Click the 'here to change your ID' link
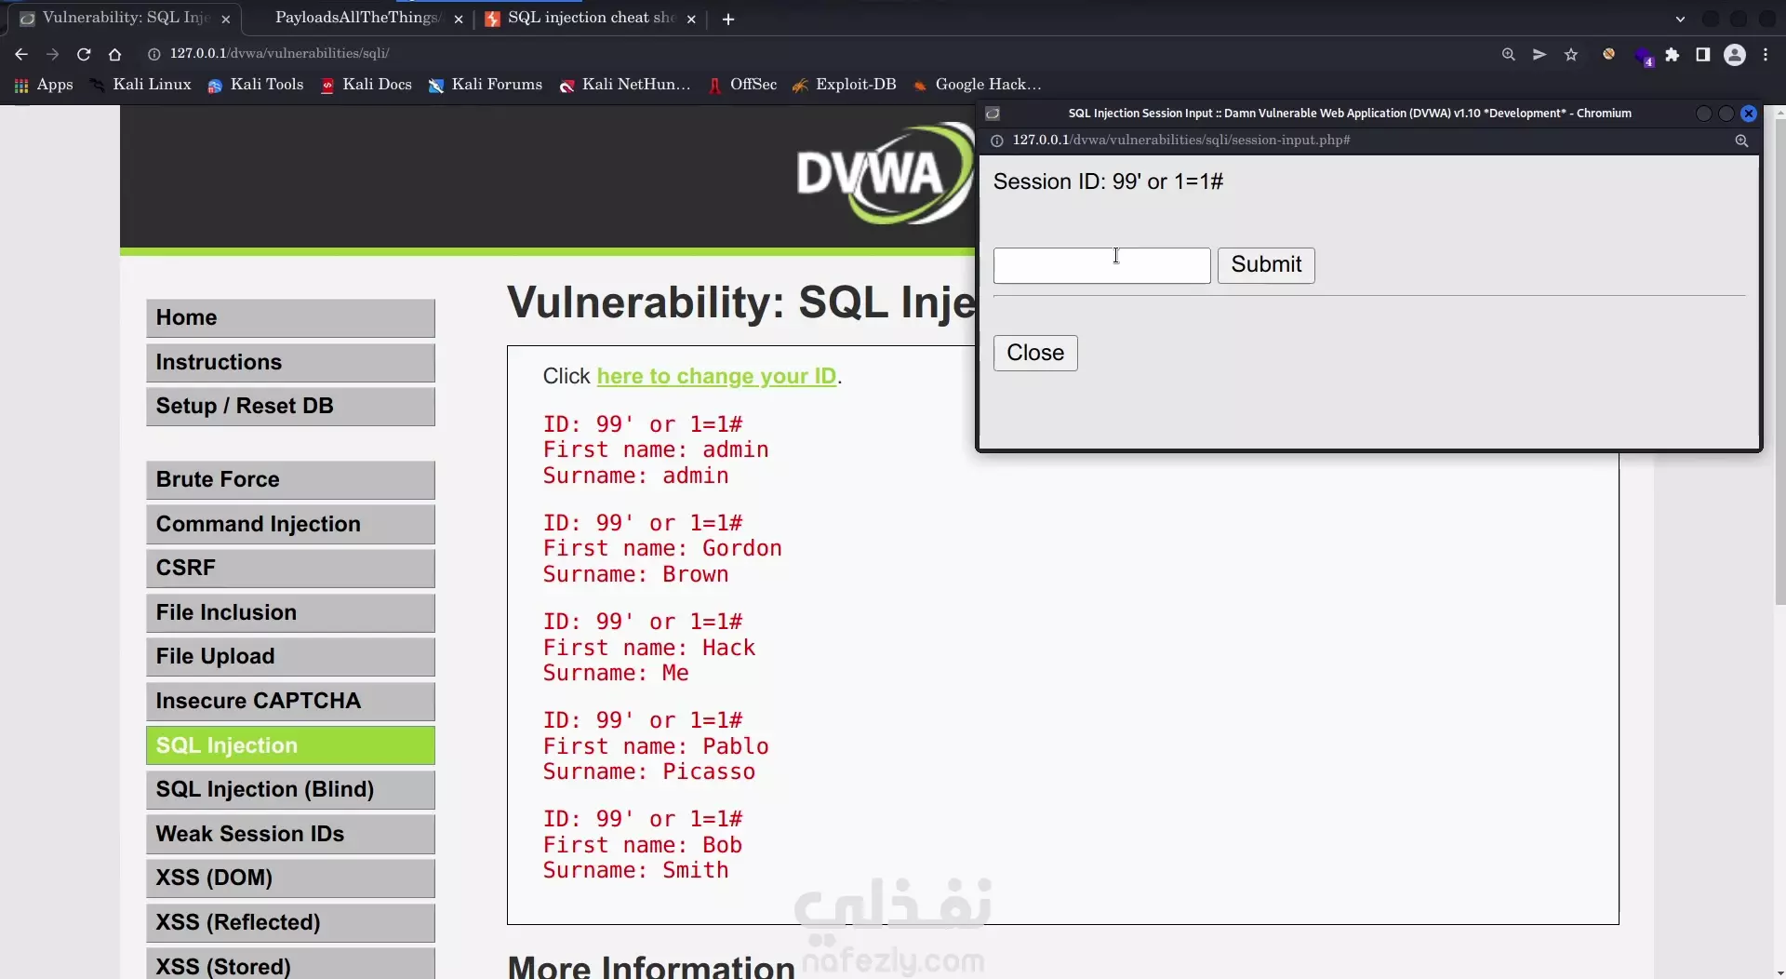 click(716, 376)
